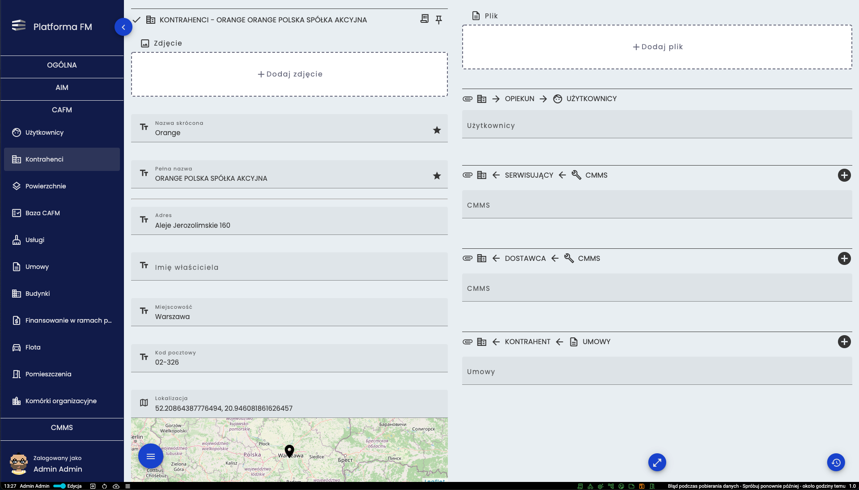Collapse the CAFM section
This screenshot has height=490, width=859.
click(62, 110)
